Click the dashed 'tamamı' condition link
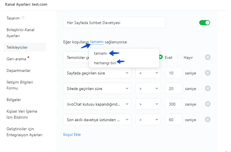The height and width of the screenshot is (152, 231). pos(97,42)
